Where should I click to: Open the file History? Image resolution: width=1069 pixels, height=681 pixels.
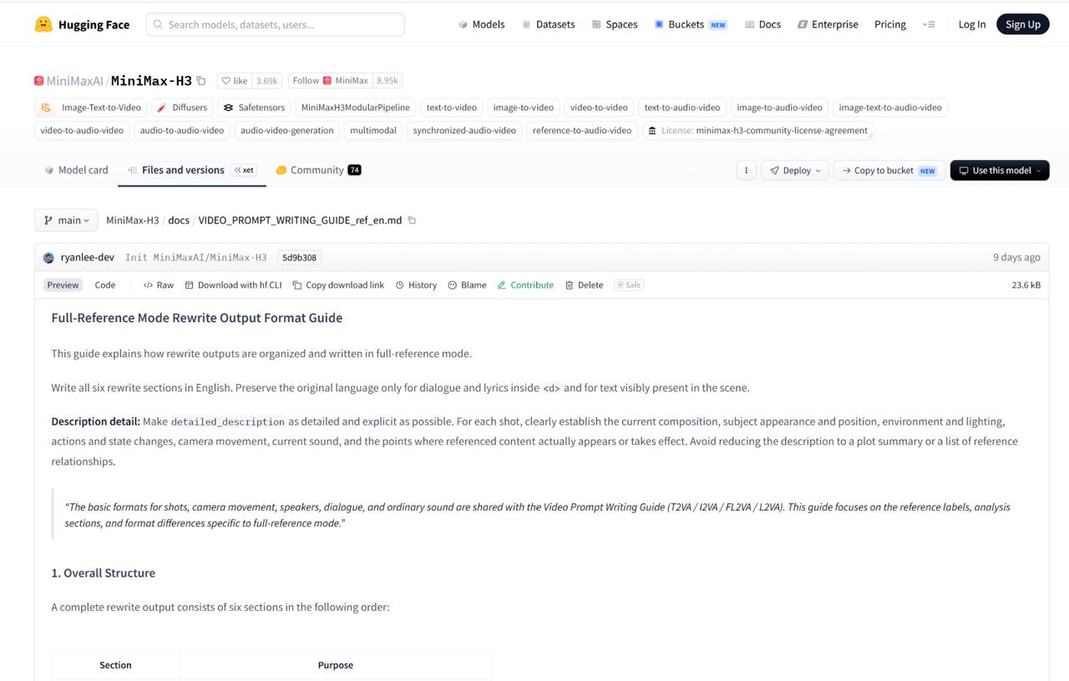416,285
